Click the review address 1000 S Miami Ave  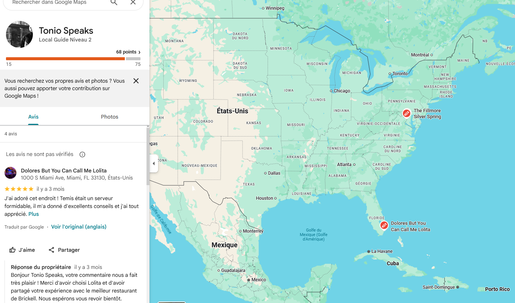(77, 178)
